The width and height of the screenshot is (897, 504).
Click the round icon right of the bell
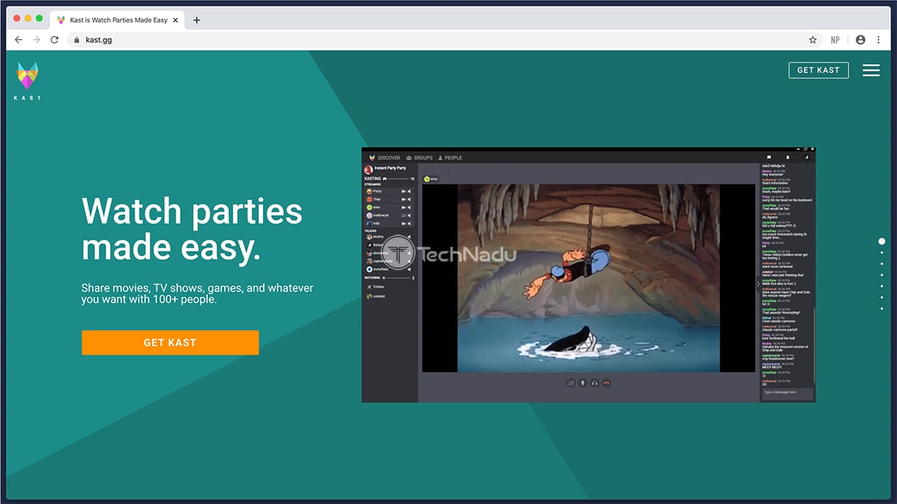point(807,158)
